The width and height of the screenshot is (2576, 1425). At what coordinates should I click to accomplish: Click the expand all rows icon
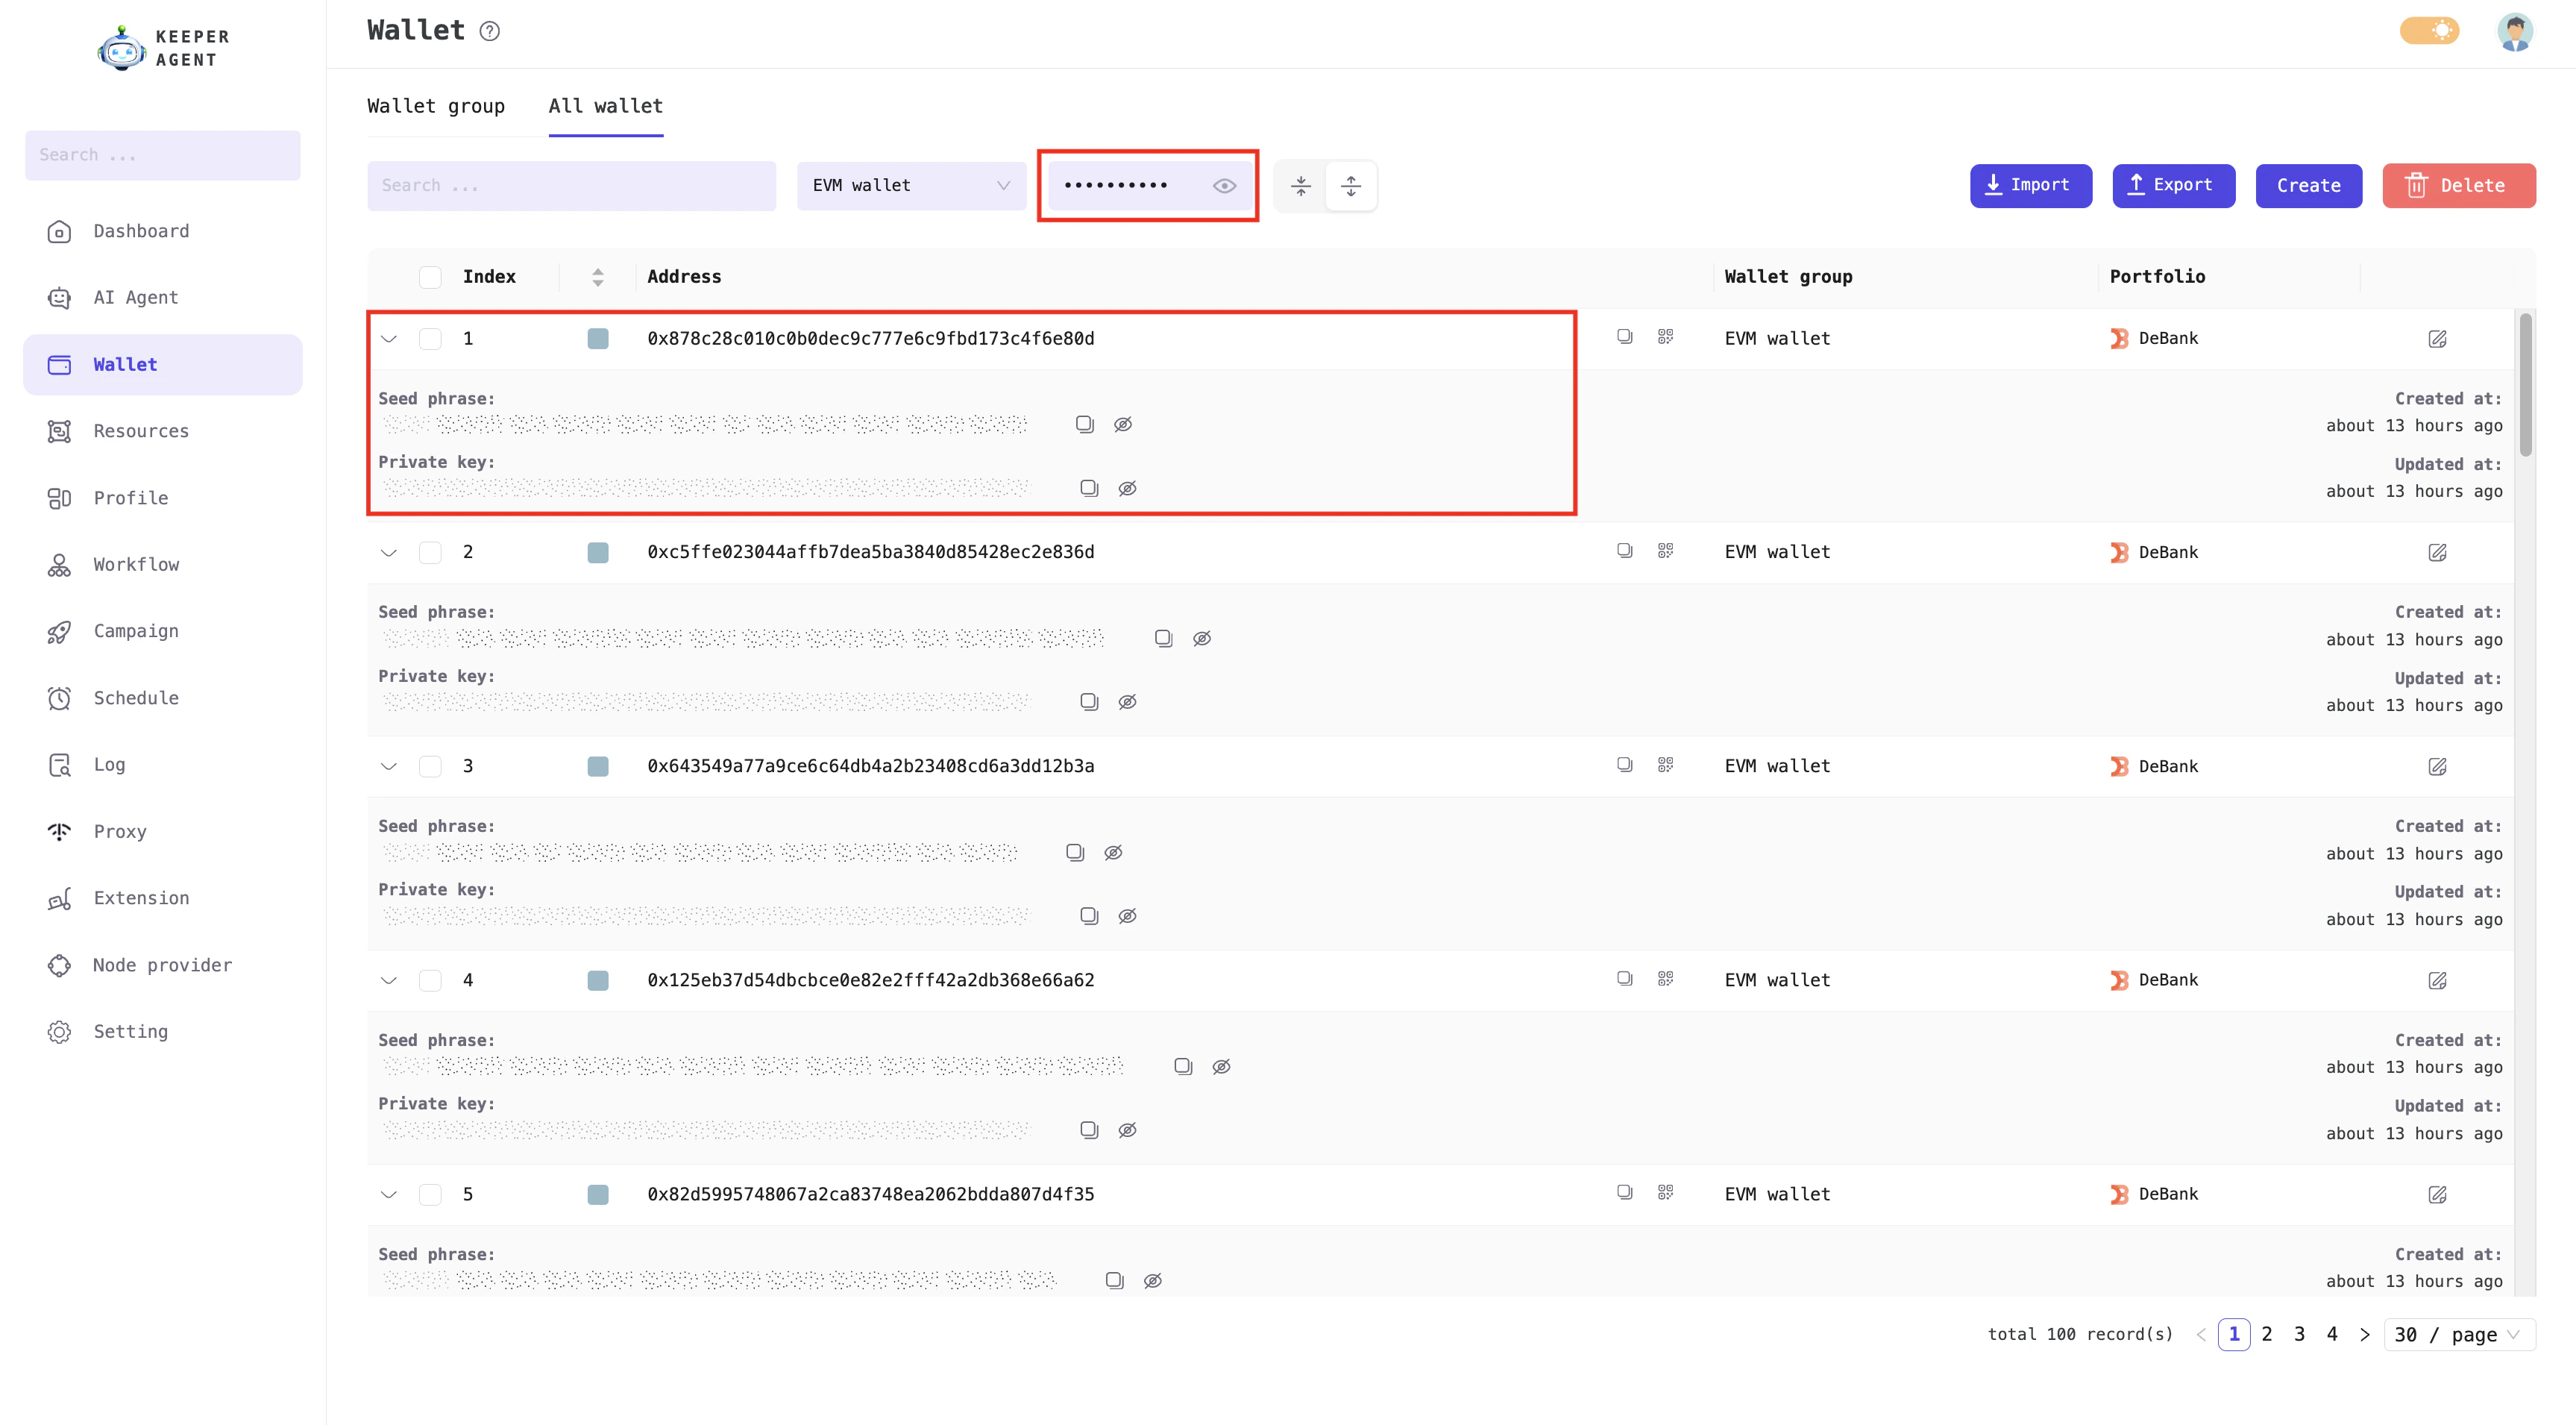(1351, 186)
